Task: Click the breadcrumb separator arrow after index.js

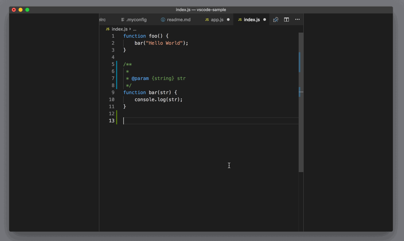Action: click(x=130, y=29)
